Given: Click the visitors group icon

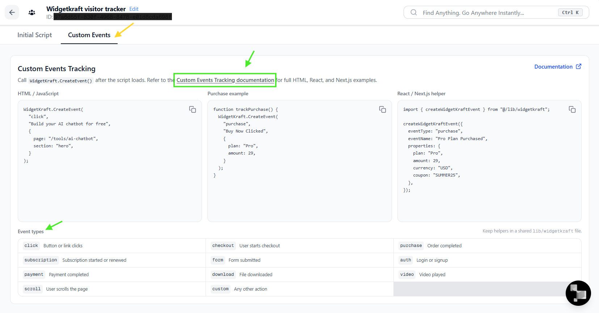Looking at the screenshot, I should [x=32, y=13].
